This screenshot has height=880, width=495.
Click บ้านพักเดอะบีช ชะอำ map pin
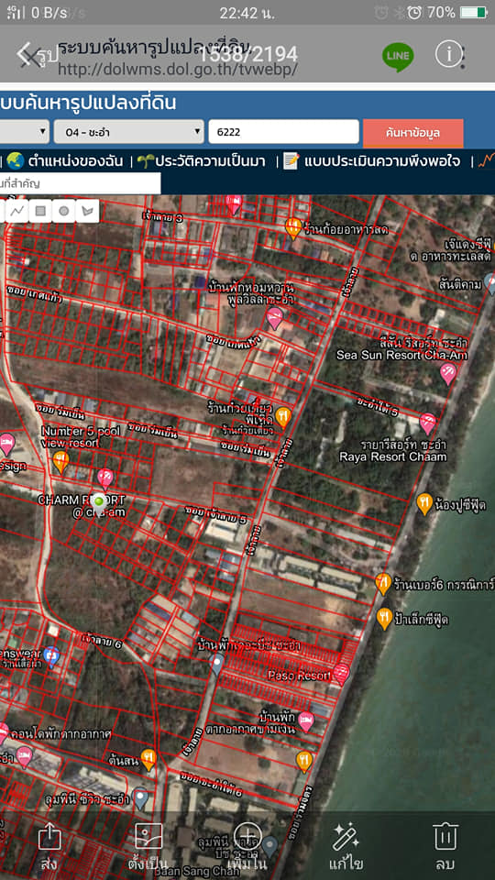point(217,665)
